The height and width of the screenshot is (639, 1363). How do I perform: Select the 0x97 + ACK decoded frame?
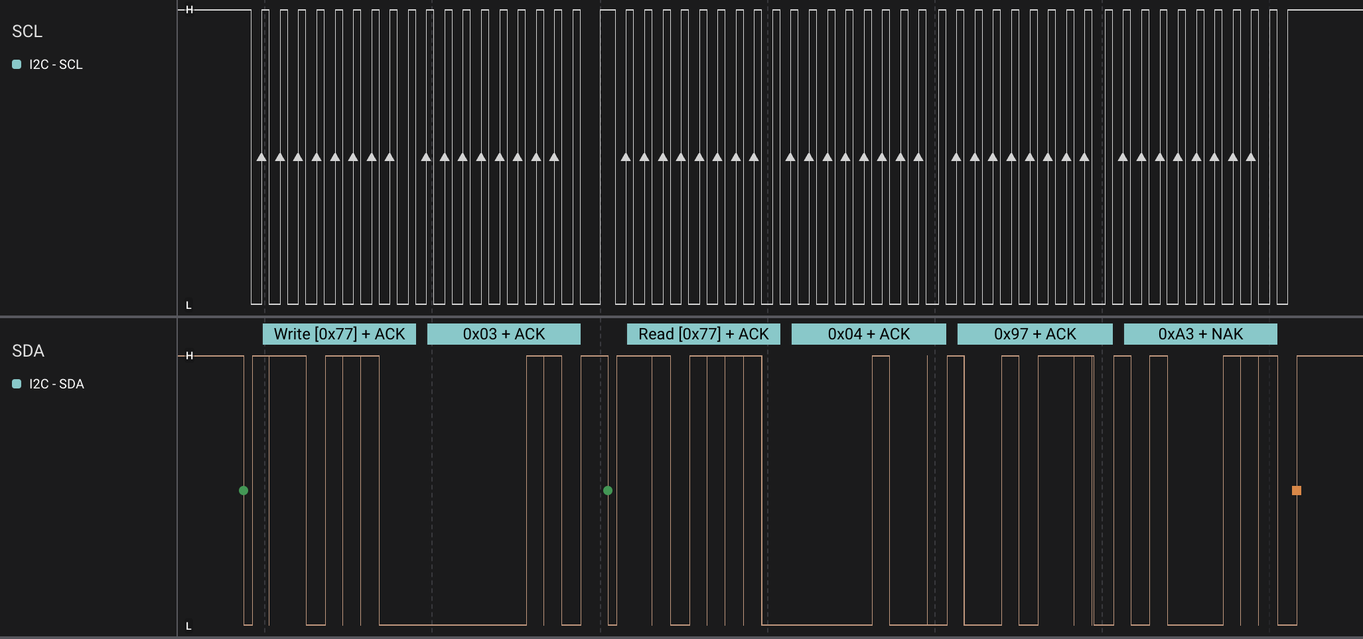[x=1035, y=334]
